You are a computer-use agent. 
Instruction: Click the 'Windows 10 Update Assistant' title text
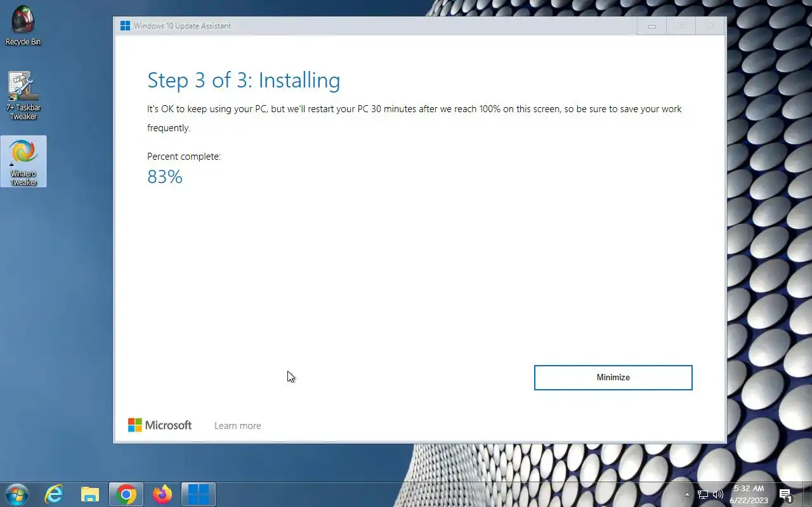(182, 26)
